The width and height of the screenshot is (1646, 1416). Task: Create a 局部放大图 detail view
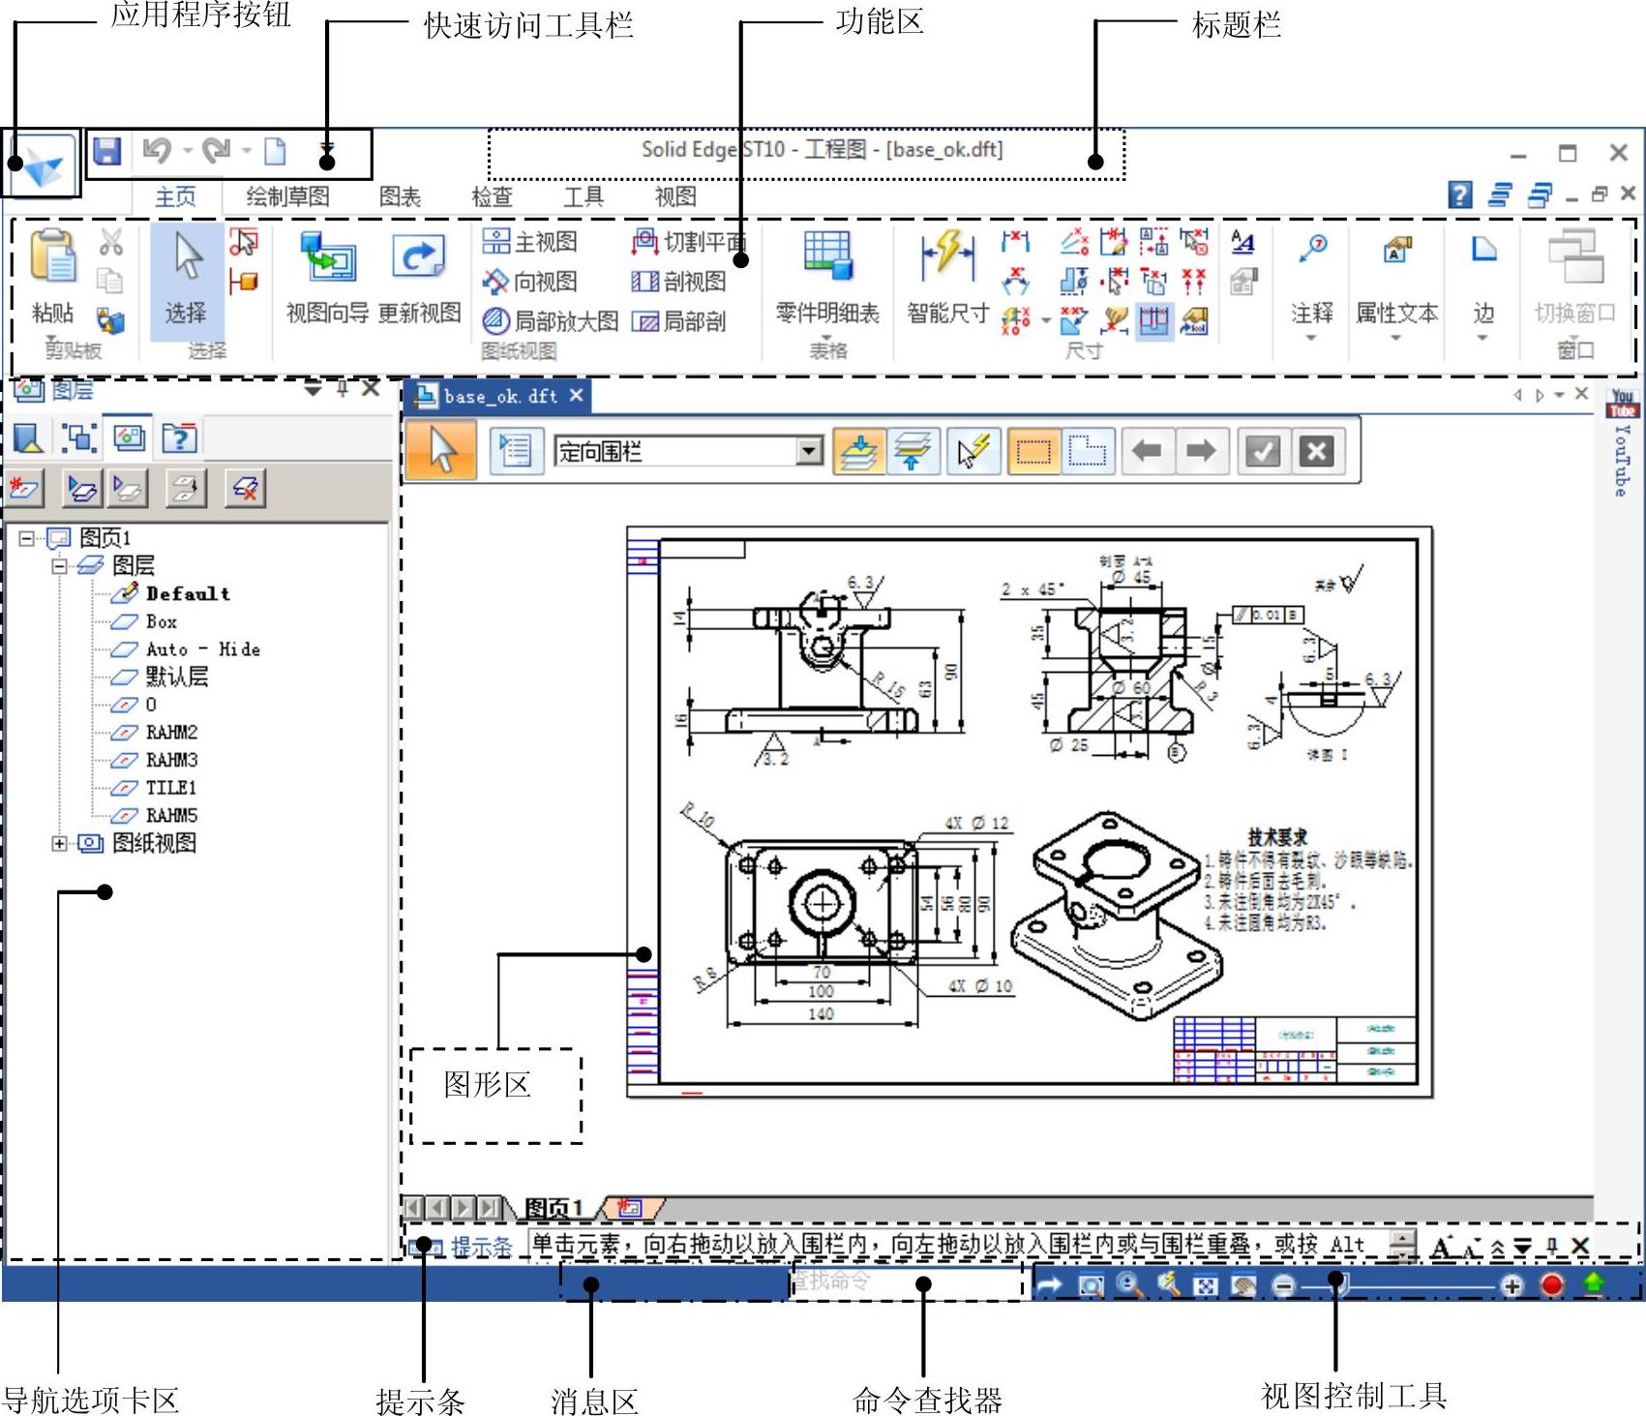click(551, 320)
